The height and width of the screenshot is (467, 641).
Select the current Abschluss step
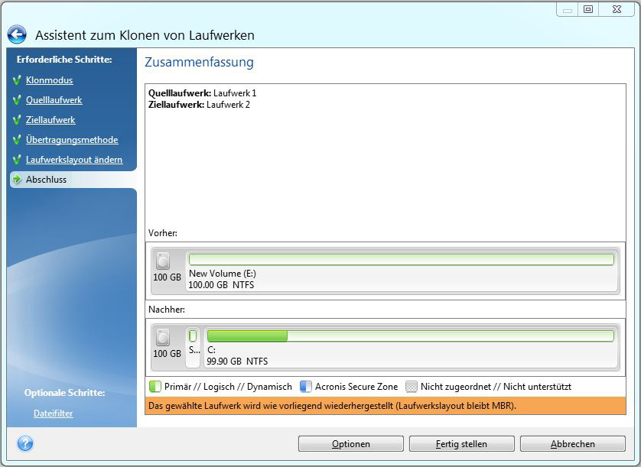(x=46, y=180)
